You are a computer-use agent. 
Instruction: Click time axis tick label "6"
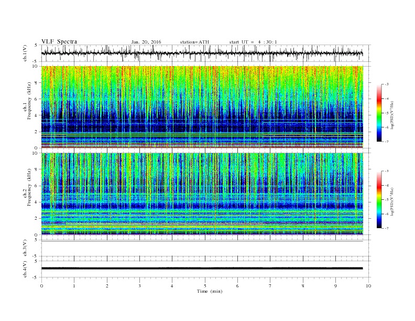coord(237,286)
